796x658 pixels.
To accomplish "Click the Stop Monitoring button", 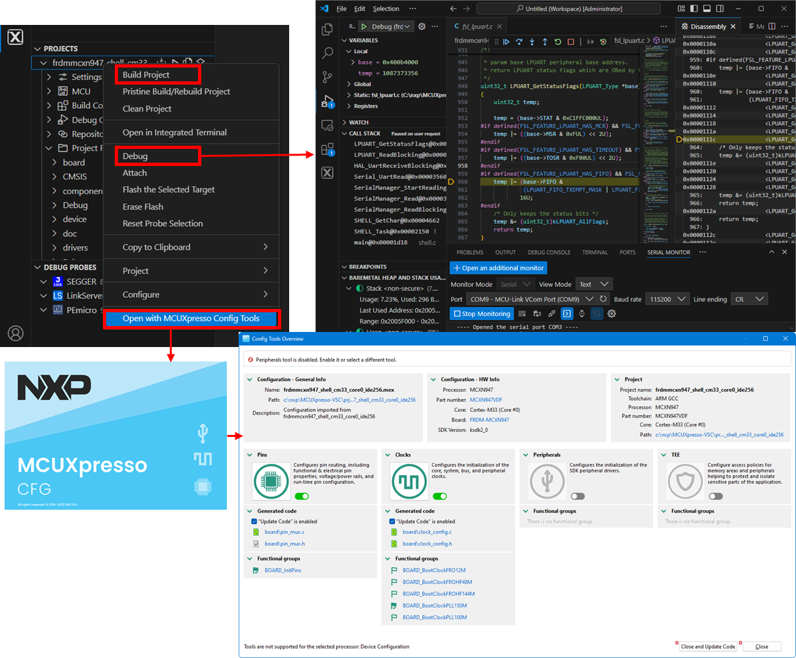I will 481,314.
